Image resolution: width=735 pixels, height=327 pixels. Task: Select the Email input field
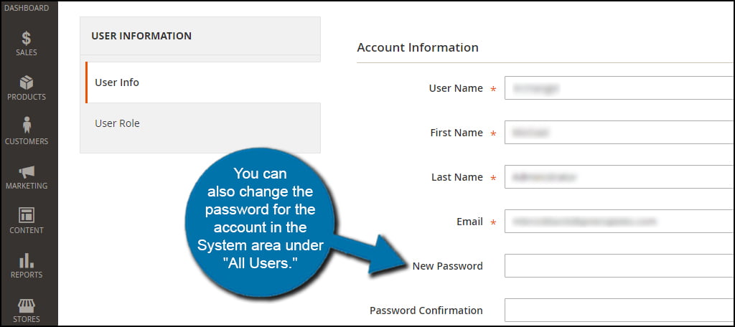pyautogui.click(x=619, y=222)
